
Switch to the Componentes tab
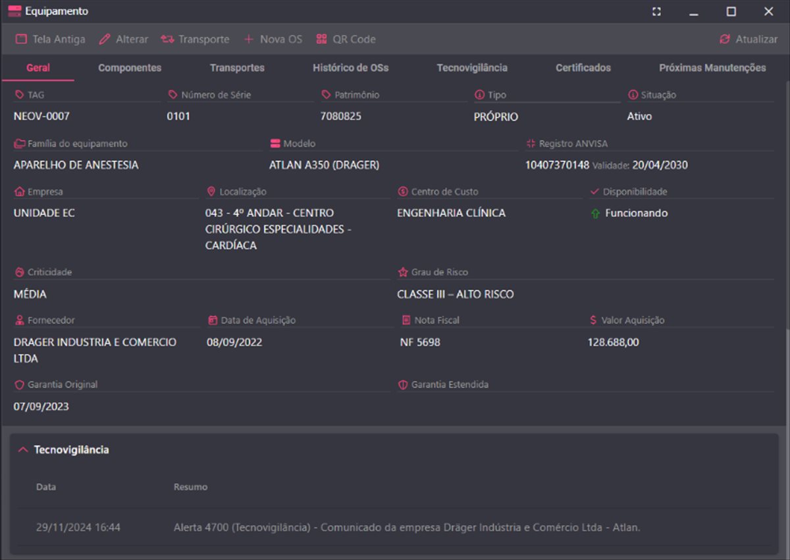tap(129, 67)
